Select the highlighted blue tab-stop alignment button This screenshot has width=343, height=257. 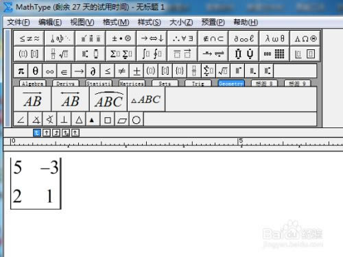pyautogui.click(x=37, y=132)
